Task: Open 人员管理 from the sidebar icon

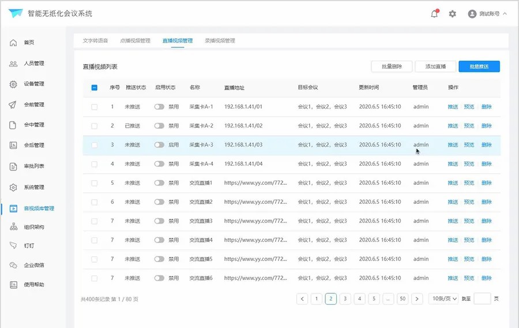Action: [x=13, y=64]
